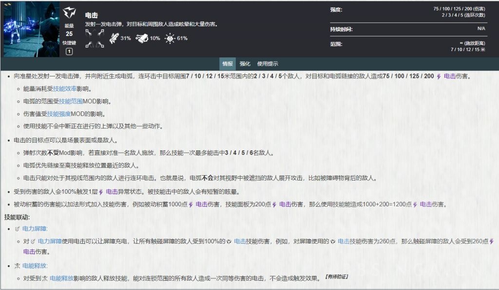499x290 pixels.
Task: Click the lightbulb icon beside 61%
Action: (169, 38)
